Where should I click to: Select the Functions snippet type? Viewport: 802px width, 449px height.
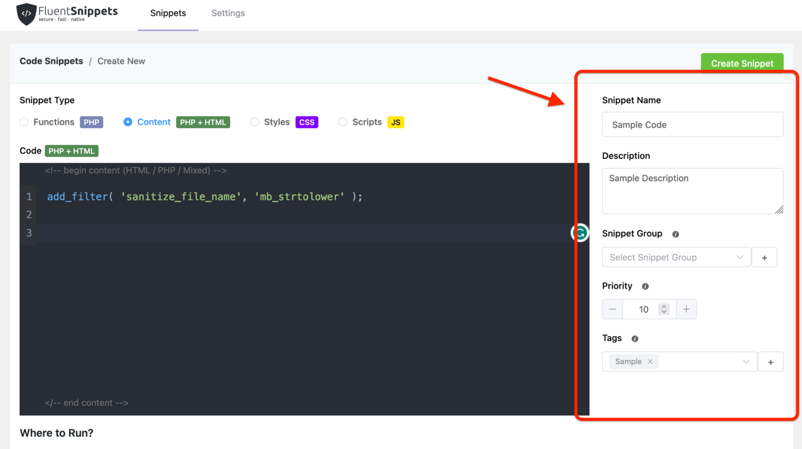coord(24,122)
